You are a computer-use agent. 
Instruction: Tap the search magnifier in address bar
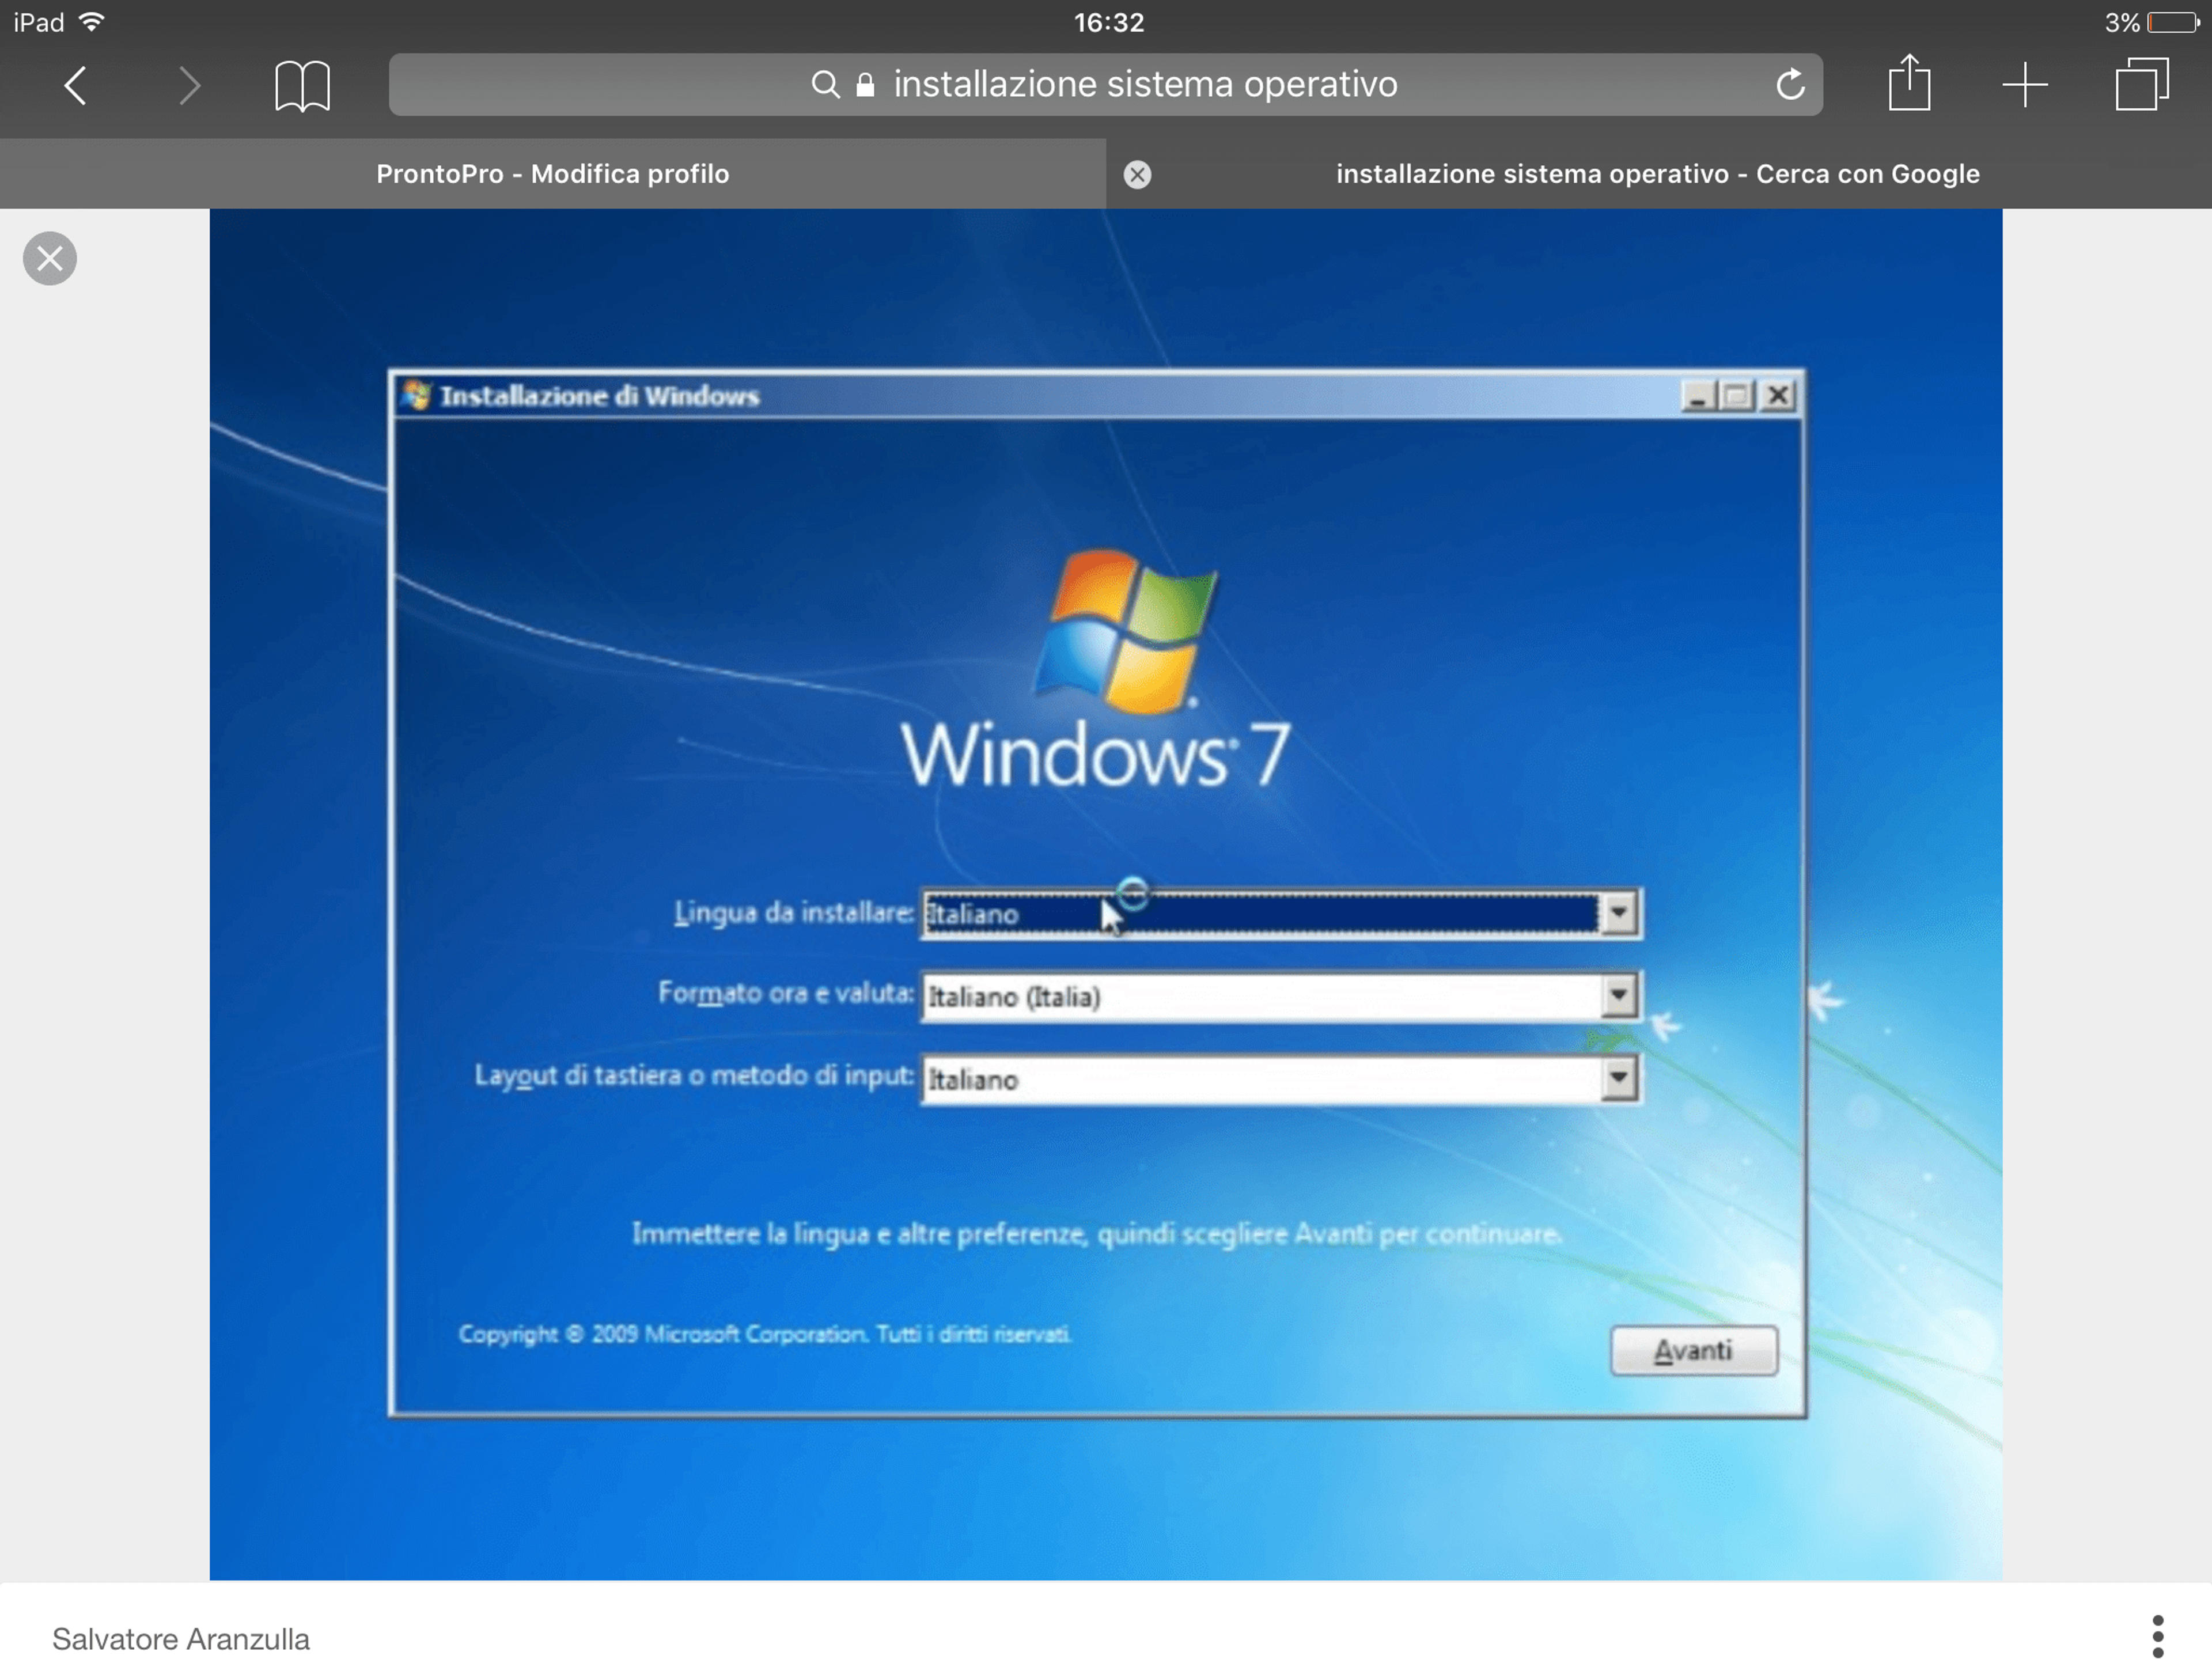point(825,84)
